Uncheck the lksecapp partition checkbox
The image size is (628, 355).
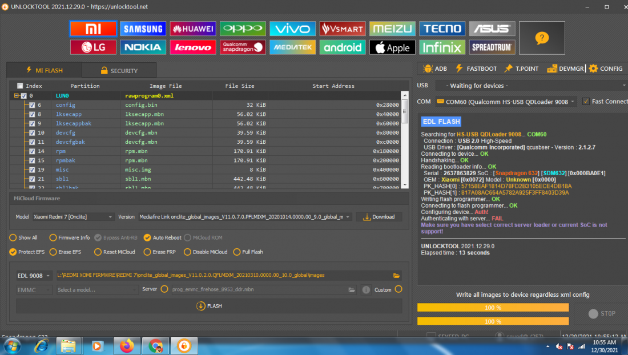32,114
